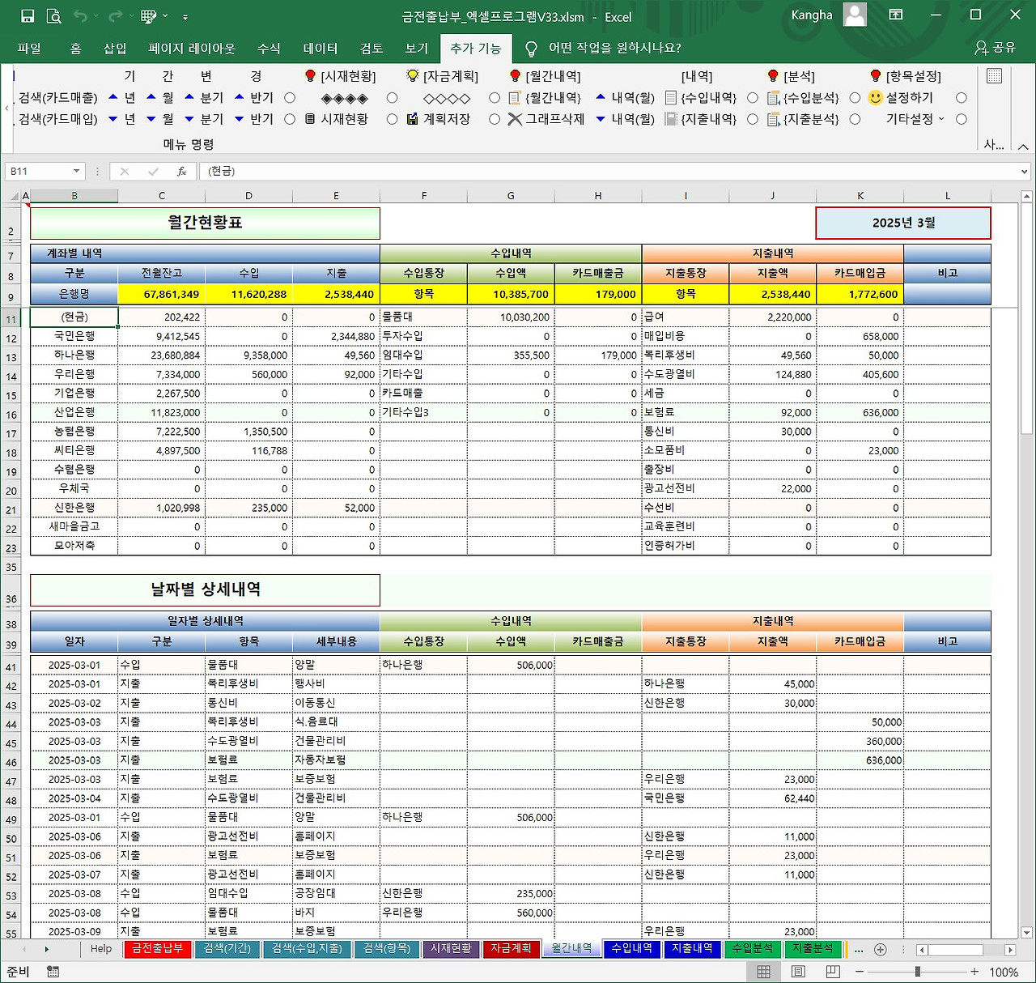The width and height of the screenshot is (1036, 983).
Task: Click macro record icon in status bar
Action: (x=53, y=972)
